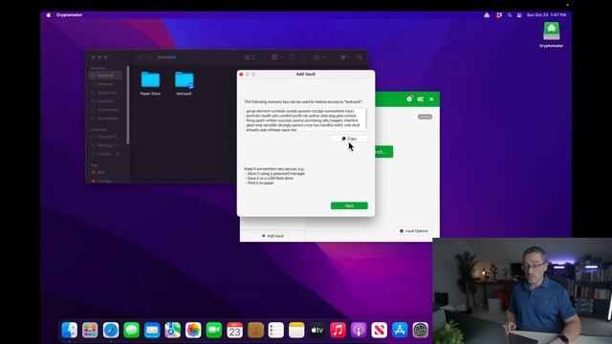Open App Store from the Dock
Image resolution: width=612 pixels, height=344 pixels.
coord(400,331)
